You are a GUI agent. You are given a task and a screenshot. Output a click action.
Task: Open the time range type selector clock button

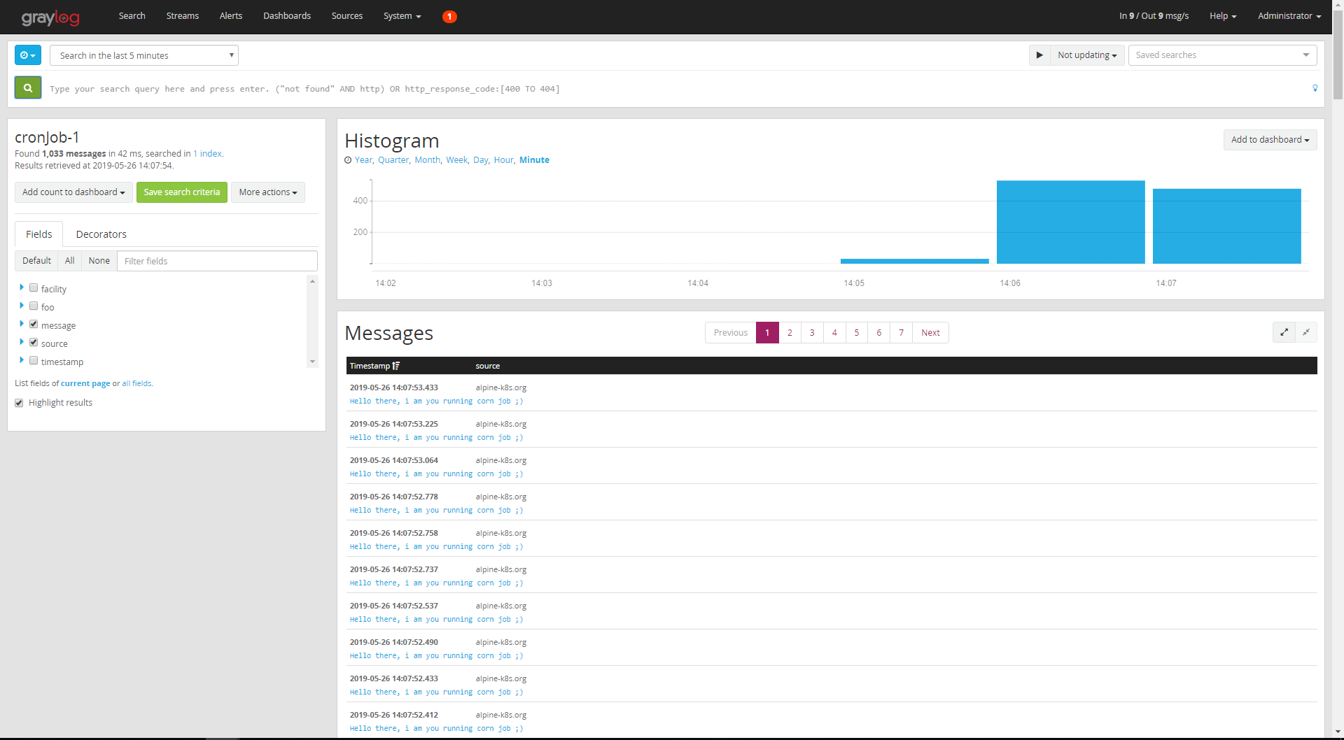[28, 55]
